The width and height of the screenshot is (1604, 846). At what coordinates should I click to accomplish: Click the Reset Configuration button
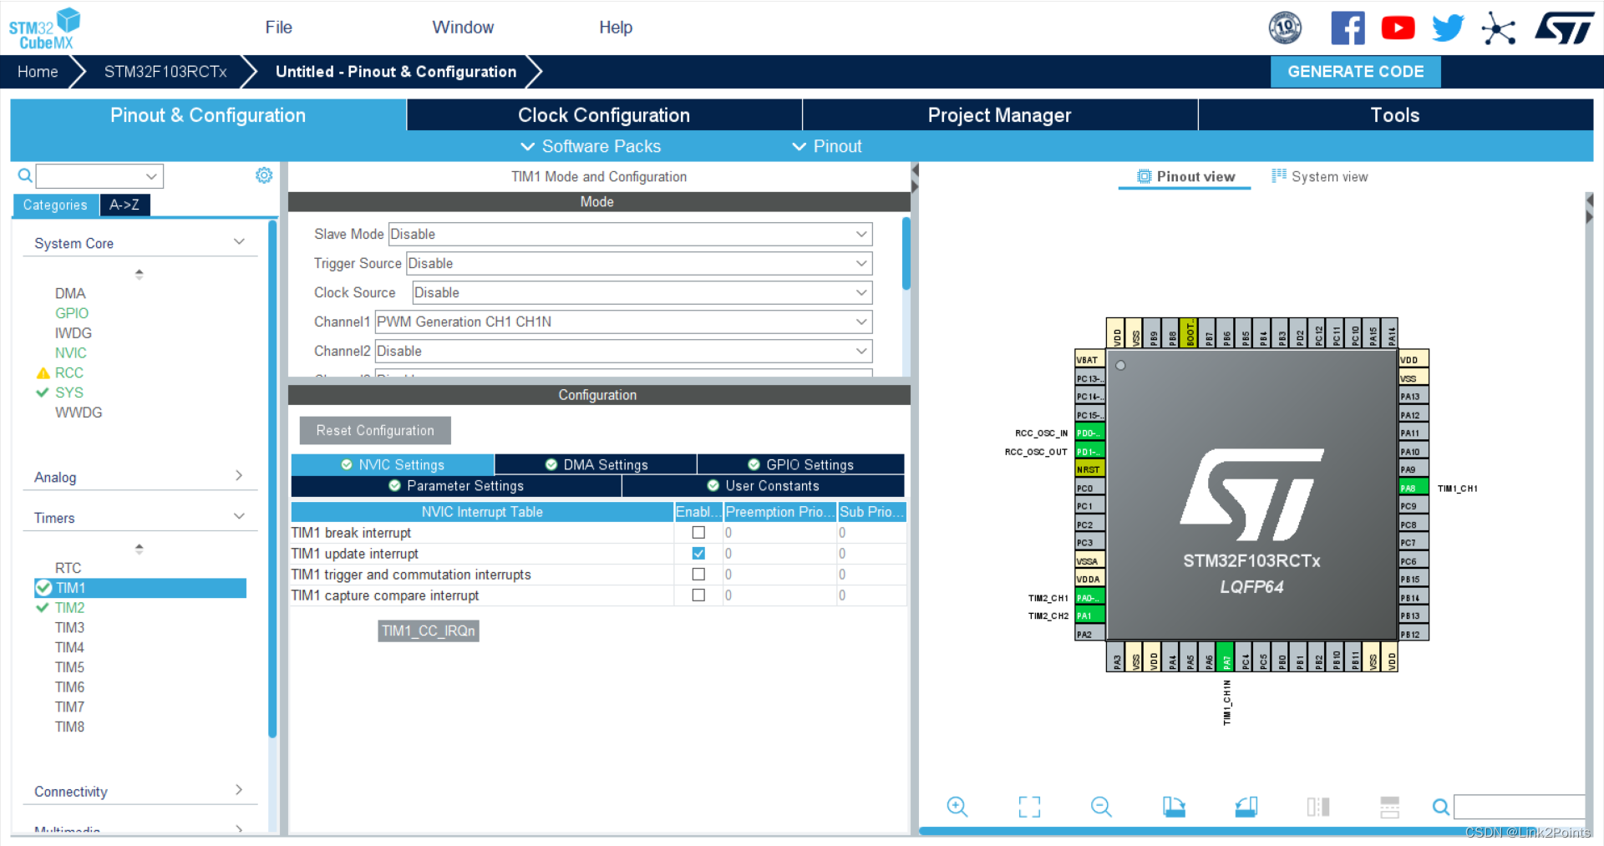(x=375, y=430)
